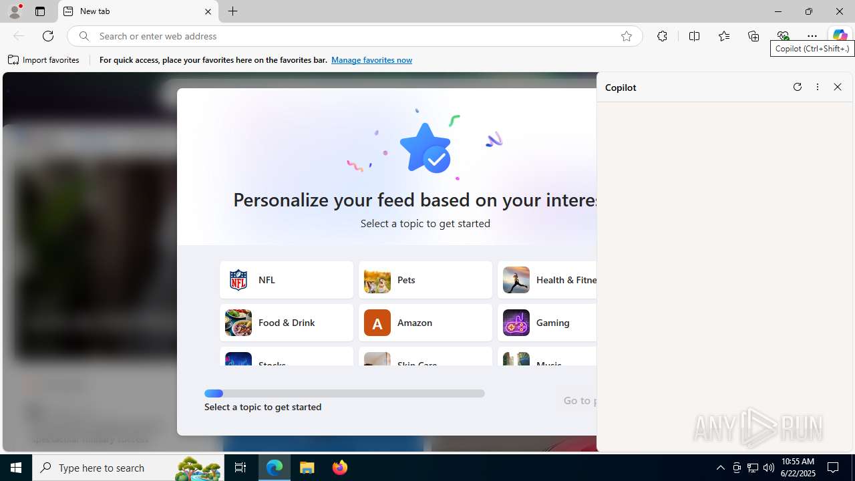Open Manage favorites now link
This screenshot has width=855, height=481.
tap(371, 60)
